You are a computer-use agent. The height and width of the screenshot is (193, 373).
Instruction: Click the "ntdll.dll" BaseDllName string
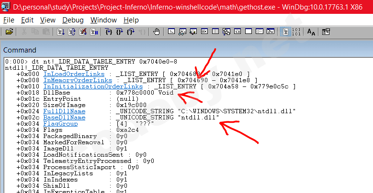(198, 118)
